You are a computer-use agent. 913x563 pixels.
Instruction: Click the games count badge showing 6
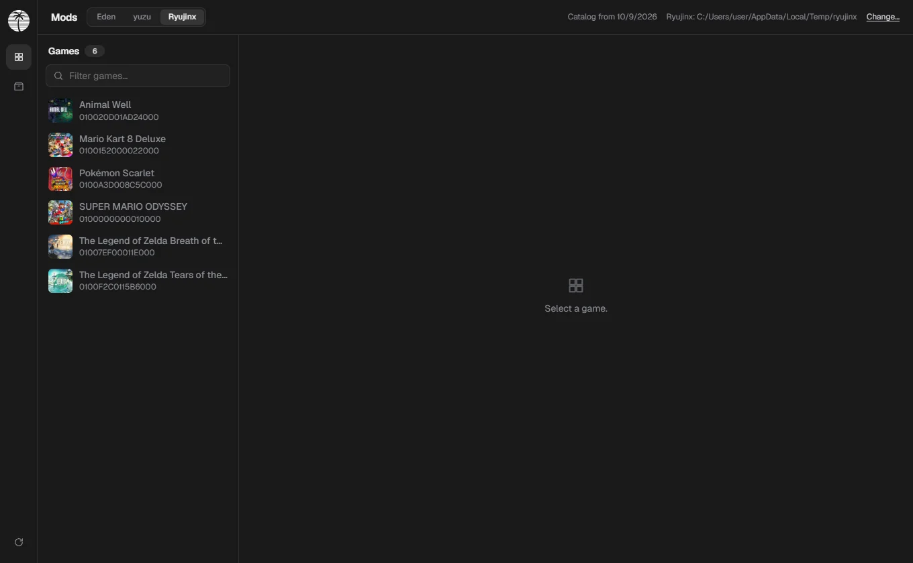[x=95, y=51]
